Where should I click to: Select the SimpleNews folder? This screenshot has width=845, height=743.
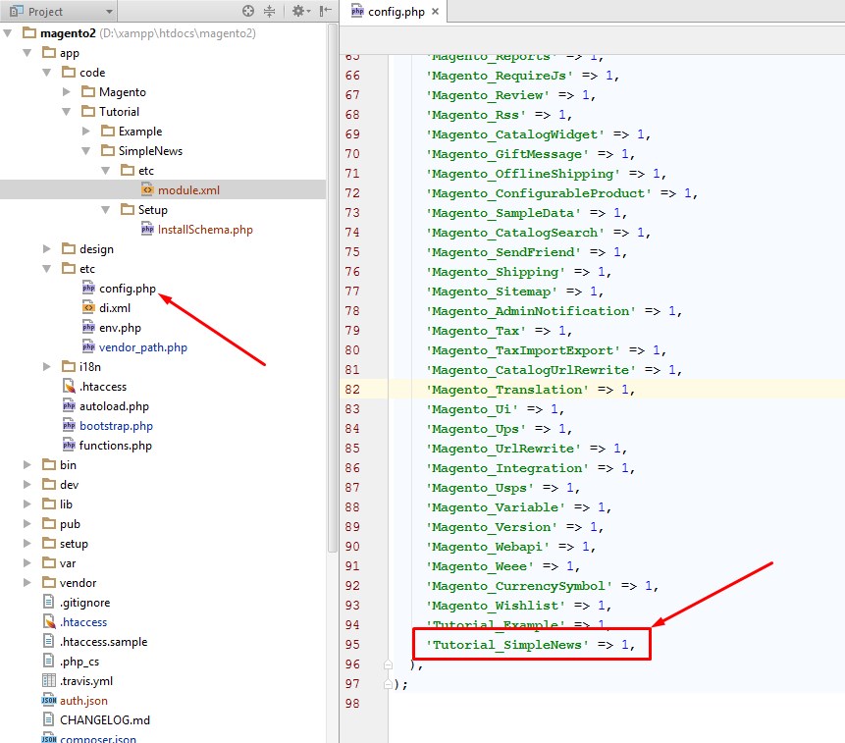point(150,151)
